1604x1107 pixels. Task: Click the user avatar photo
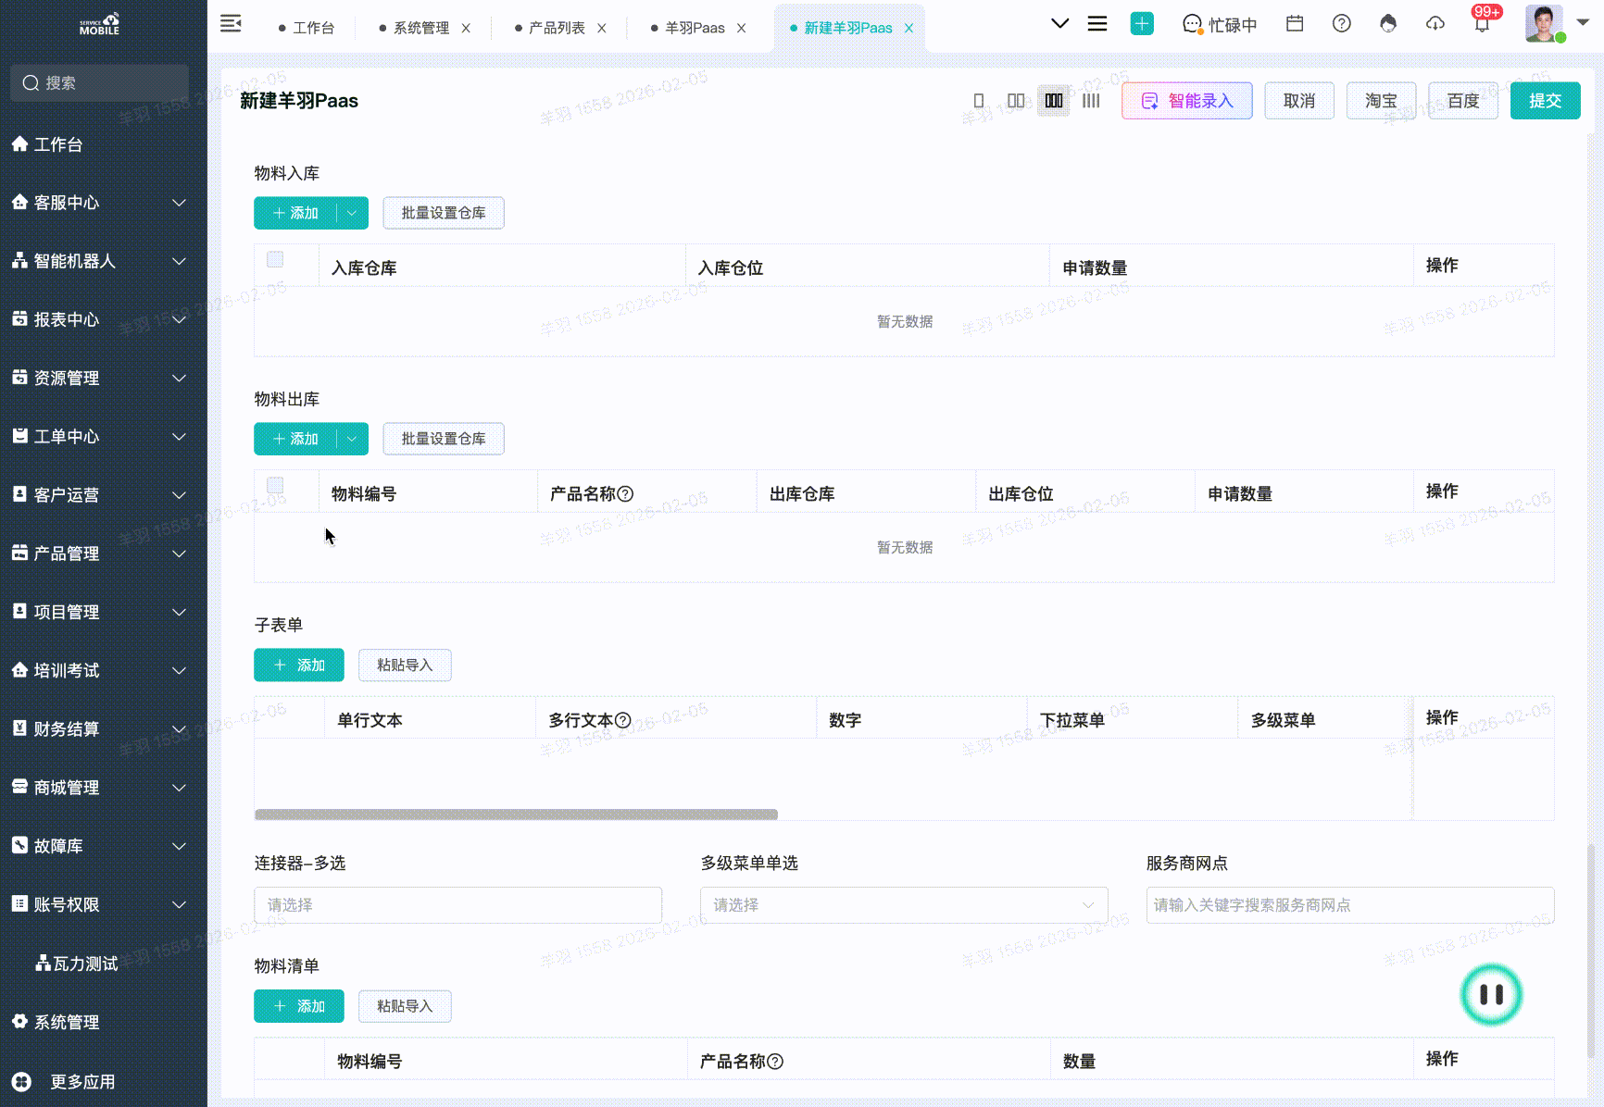click(1544, 24)
